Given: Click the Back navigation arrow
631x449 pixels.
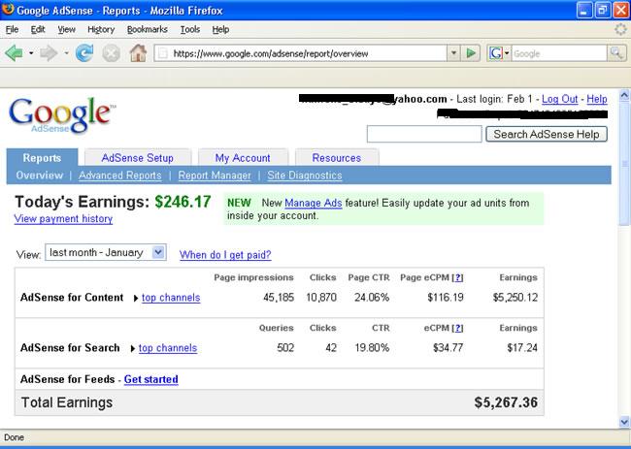Looking at the screenshot, I should 14,53.
